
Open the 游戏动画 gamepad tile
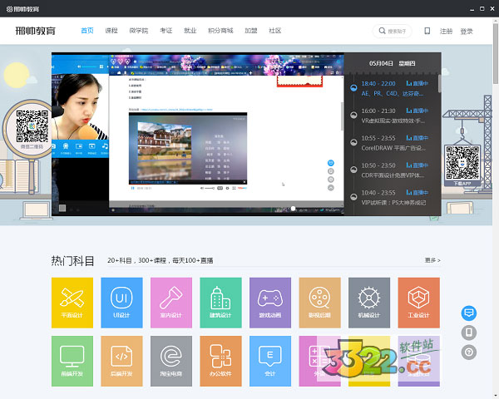coord(270,303)
